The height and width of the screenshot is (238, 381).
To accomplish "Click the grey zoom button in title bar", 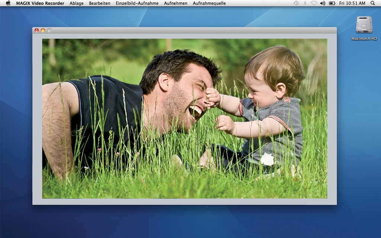I will (49, 30).
